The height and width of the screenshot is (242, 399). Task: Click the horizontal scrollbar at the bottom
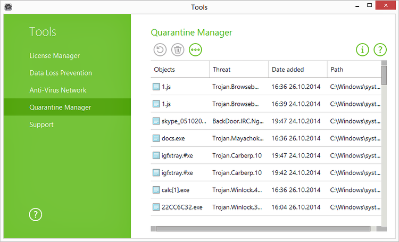tap(263, 229)
